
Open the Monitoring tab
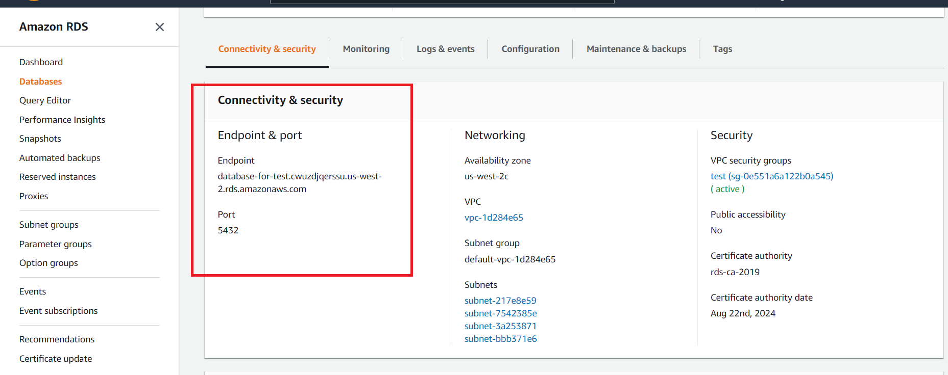click(366, 49)
